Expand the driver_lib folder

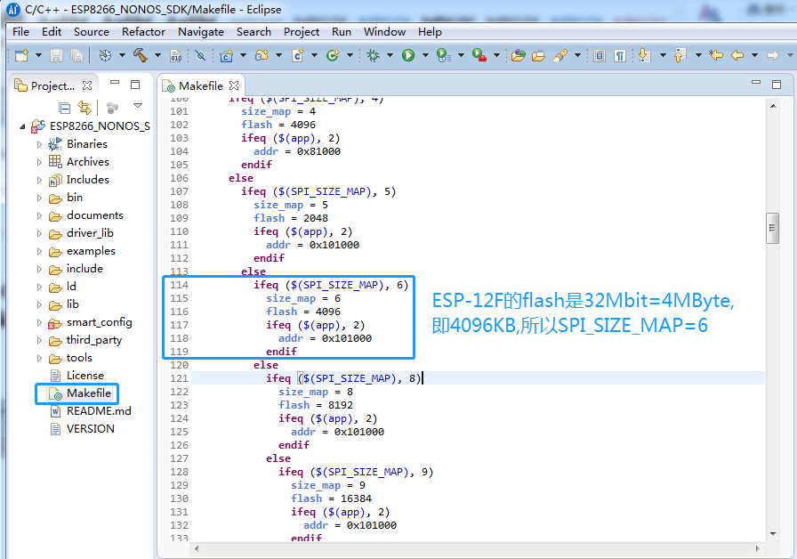click(39, 233)
